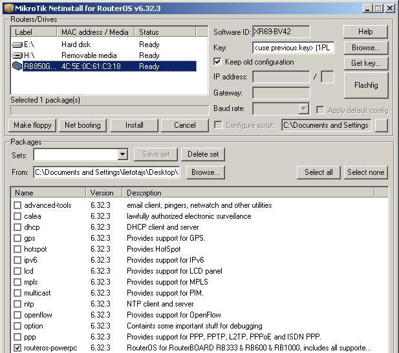Select the 4C:5E:0C:61:C3:18 MAC address row
Image resolution: width=399 pixels, height=353 pixels.
point(104,66)
